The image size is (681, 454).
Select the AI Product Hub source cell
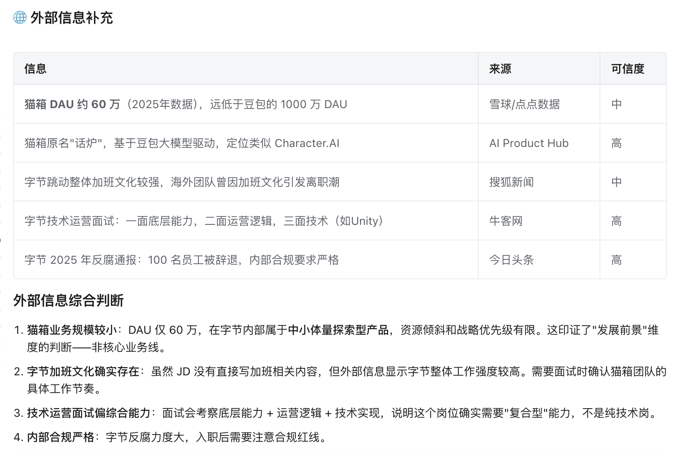pyautogui.click(x=529, y=143)
